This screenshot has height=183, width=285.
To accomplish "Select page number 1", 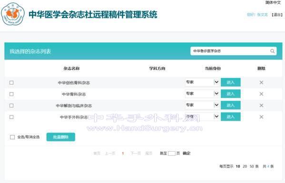I will coord(123,154).
